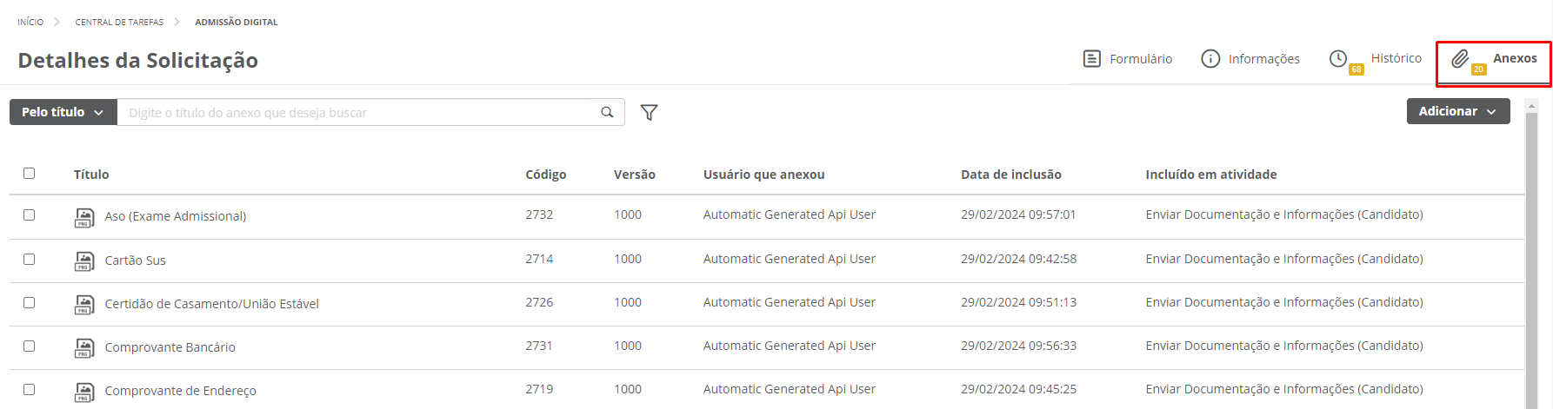Screen dimensions: 1553x409
Task: Tick the Cartão Sus row checkbox
Action: point(30,259)
